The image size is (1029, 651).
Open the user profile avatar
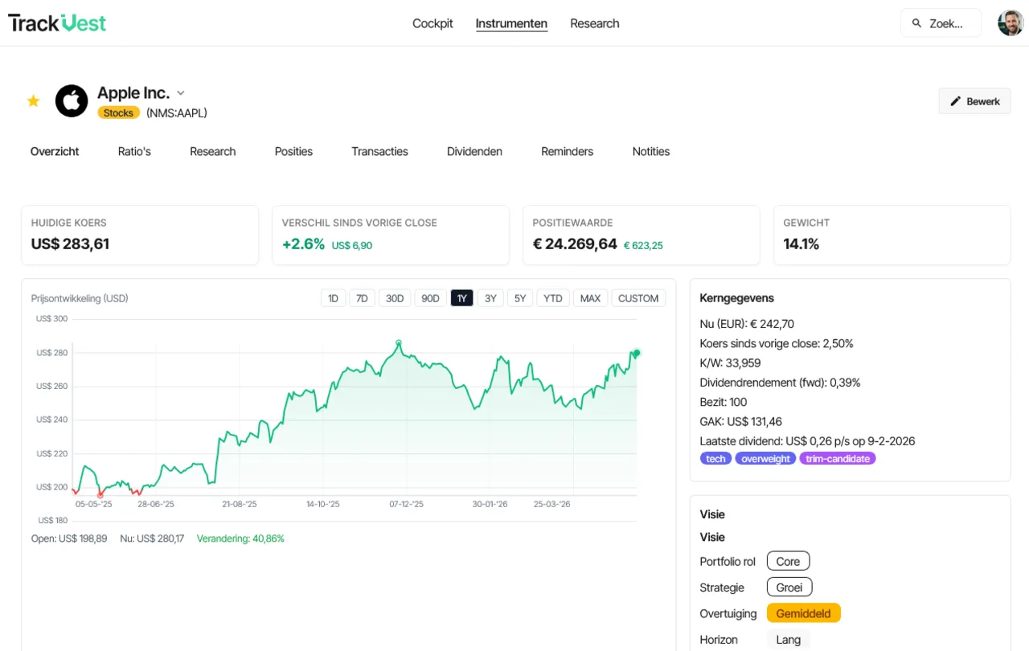[1011, 23]
